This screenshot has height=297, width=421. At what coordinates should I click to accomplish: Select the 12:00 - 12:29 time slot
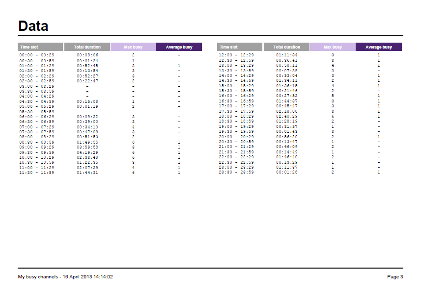[x=236, y=55]
